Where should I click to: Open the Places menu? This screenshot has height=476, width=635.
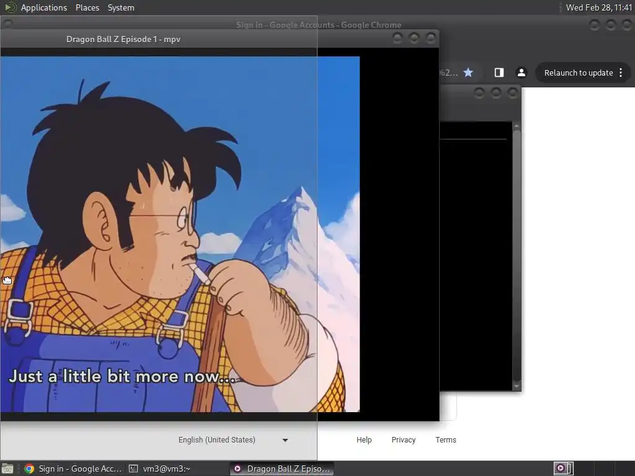(x=87, y=7)
